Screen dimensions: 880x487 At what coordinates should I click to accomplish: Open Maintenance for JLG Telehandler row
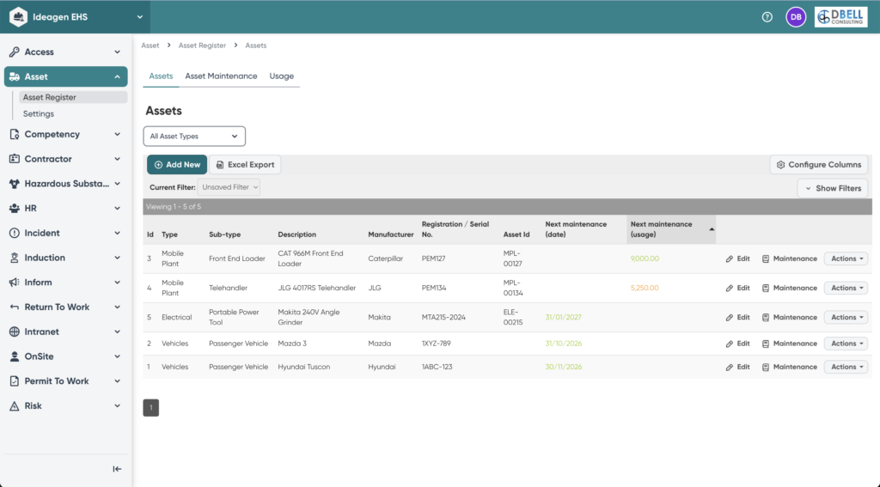click(789, 288)
